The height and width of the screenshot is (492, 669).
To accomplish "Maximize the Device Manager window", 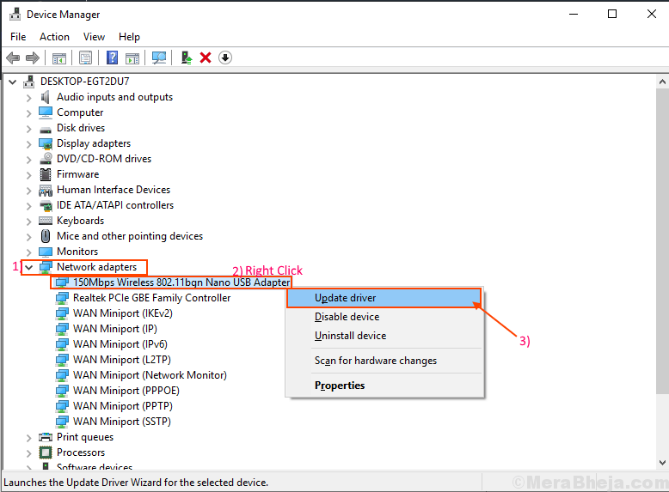I will pyautogui.click(x=612, y=14).
